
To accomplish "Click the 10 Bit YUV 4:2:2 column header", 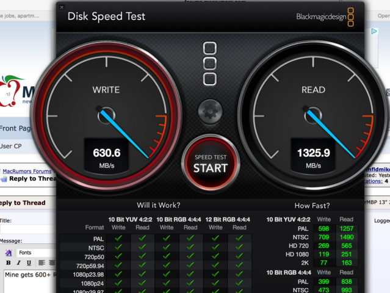I will (130, 220).
